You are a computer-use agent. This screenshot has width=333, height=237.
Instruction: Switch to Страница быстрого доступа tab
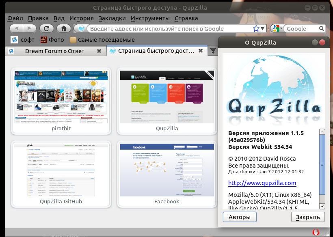[156, 51]
